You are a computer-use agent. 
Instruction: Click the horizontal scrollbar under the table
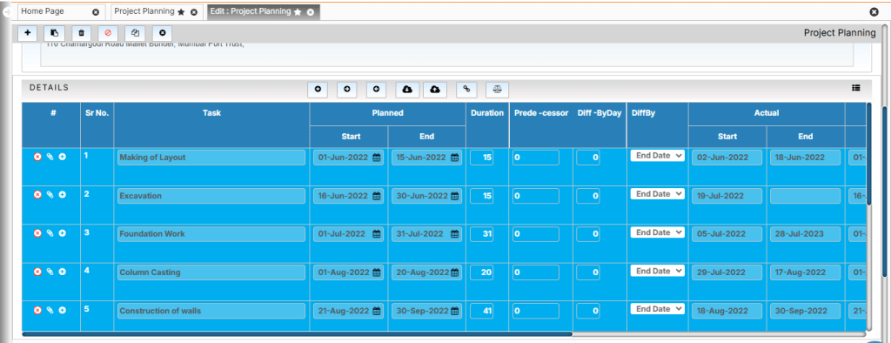(x=298, y=334)
